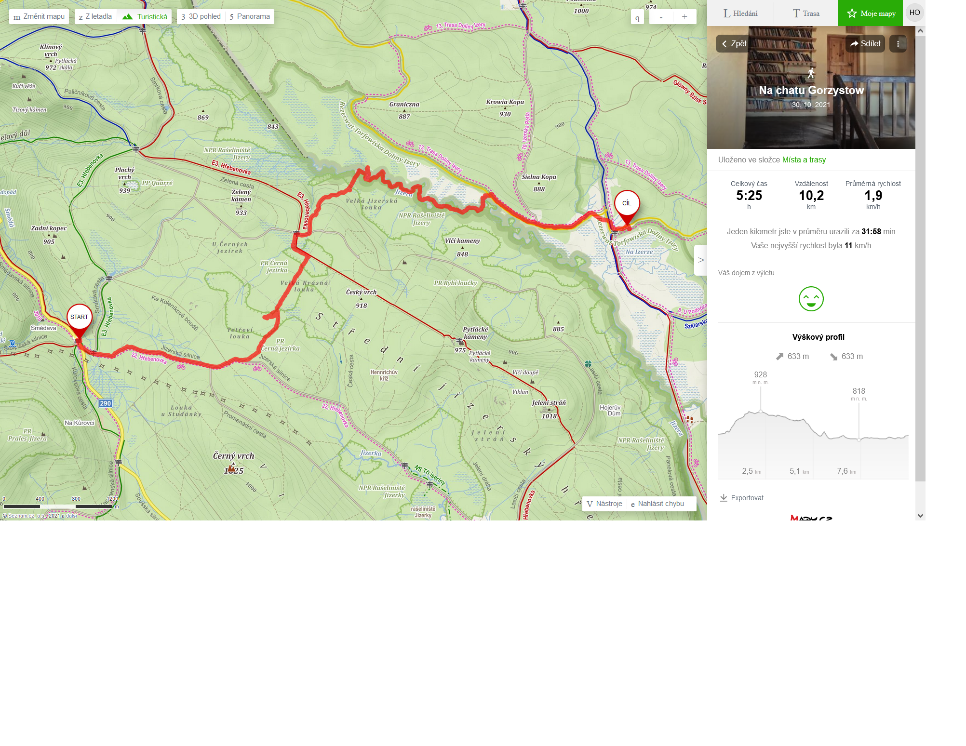966x746 pixels.
Task: Open the three-dot more options menu
Action: pyautogui.click(x=898, y=43)
